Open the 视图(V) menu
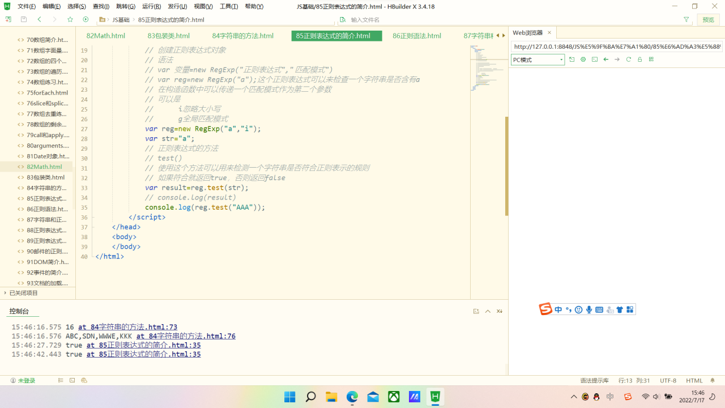The image size is (725, 408). tap(203, 6)
